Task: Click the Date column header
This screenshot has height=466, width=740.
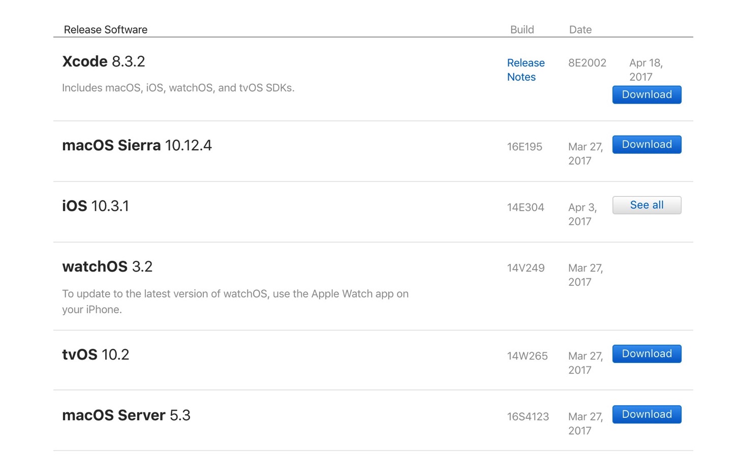Action: click(580, 29)
